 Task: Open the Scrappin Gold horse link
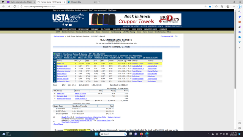[x=62, y=66]
